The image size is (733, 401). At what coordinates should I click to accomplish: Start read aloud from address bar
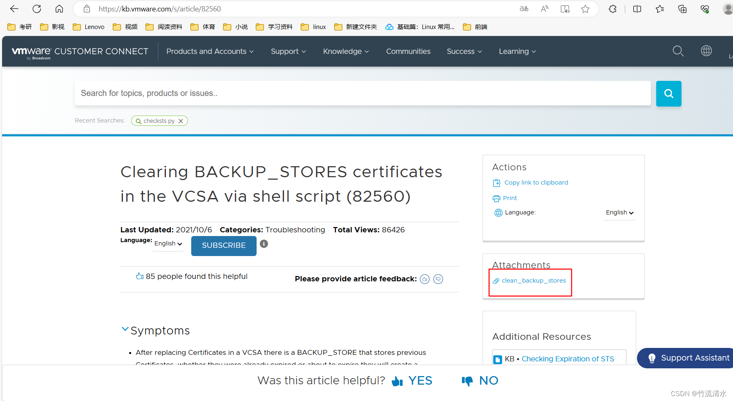545,9
